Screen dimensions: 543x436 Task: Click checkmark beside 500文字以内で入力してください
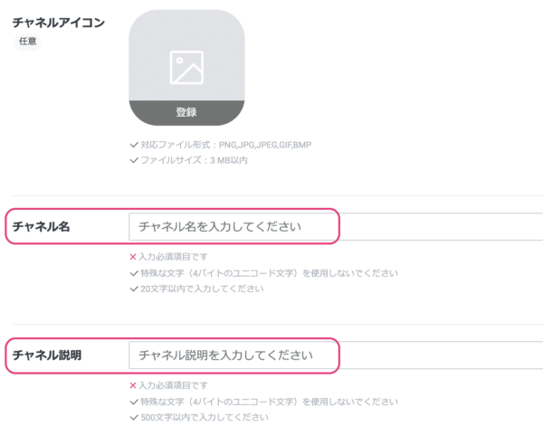click(134, 417)
